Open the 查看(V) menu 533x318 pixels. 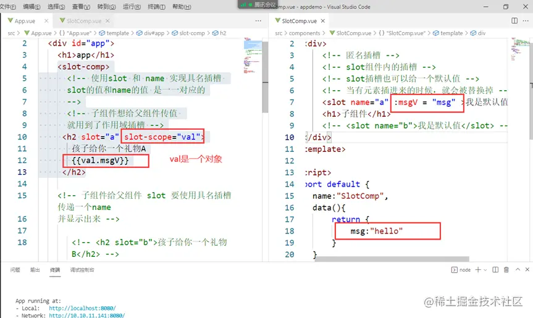[82, 7]
